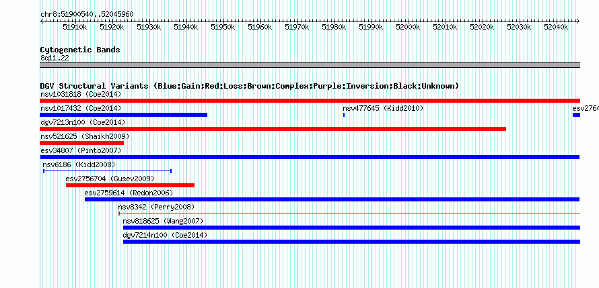Select the blue nsv818625 gain bar
This screenshot has width=599, height=288.
(x=351, y=228)
